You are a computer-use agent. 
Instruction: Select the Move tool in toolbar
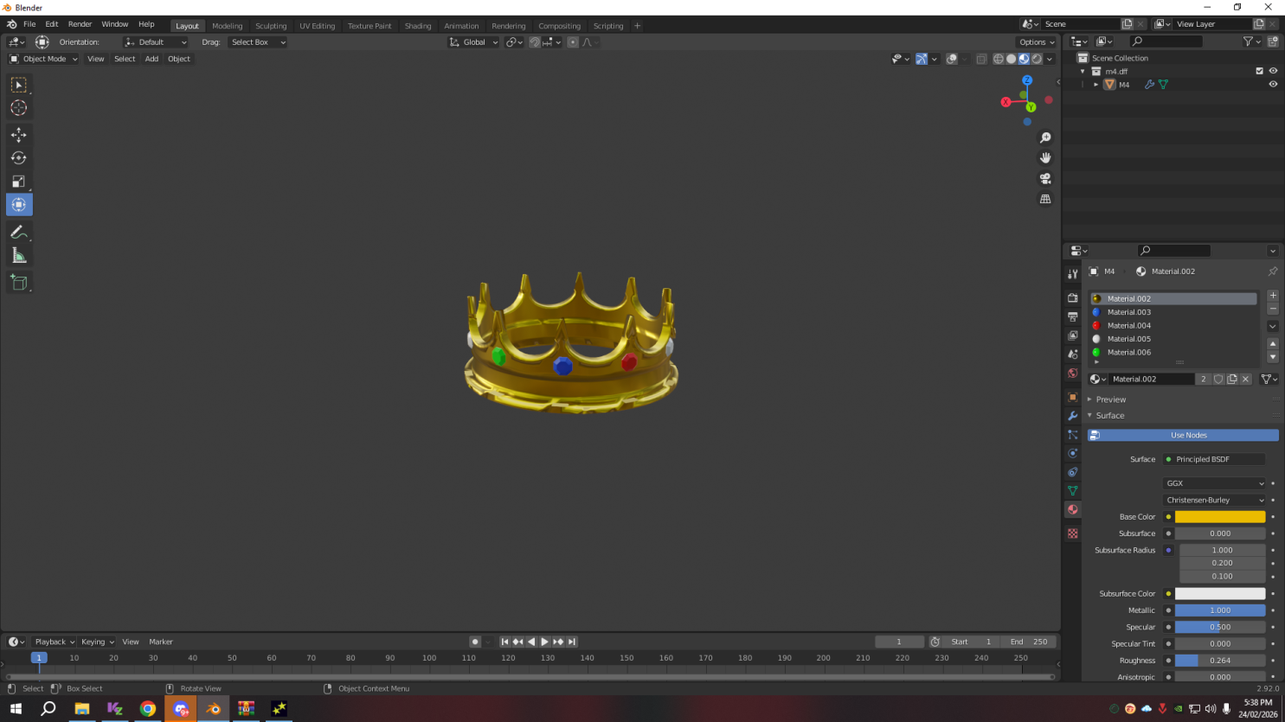(x=18, y=135)
